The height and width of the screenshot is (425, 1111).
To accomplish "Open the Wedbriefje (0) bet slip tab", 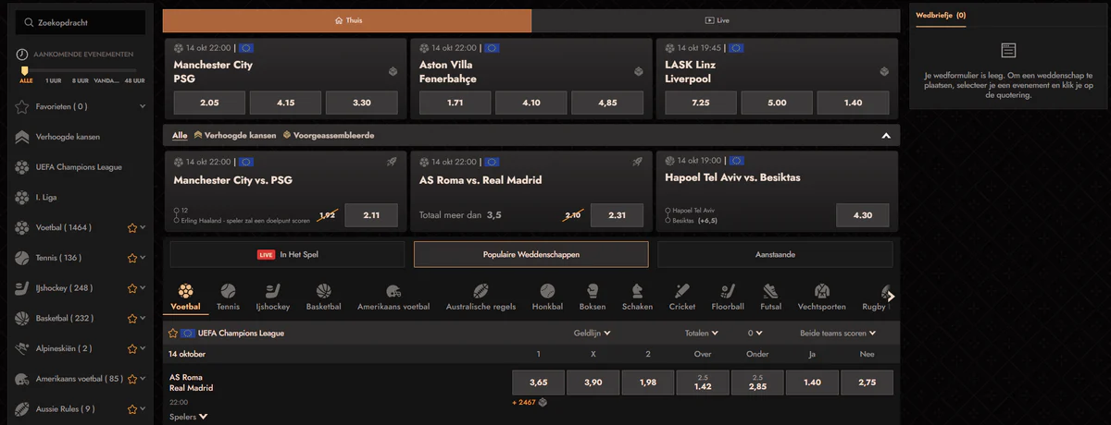I will (x=940, y=16).
